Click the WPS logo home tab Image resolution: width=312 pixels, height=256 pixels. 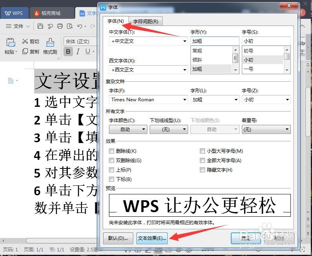14,13
